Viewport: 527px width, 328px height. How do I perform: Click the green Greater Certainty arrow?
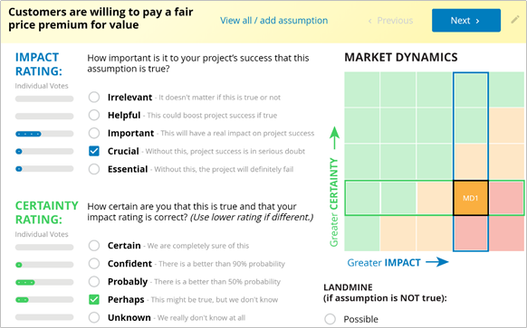[334, 138]
